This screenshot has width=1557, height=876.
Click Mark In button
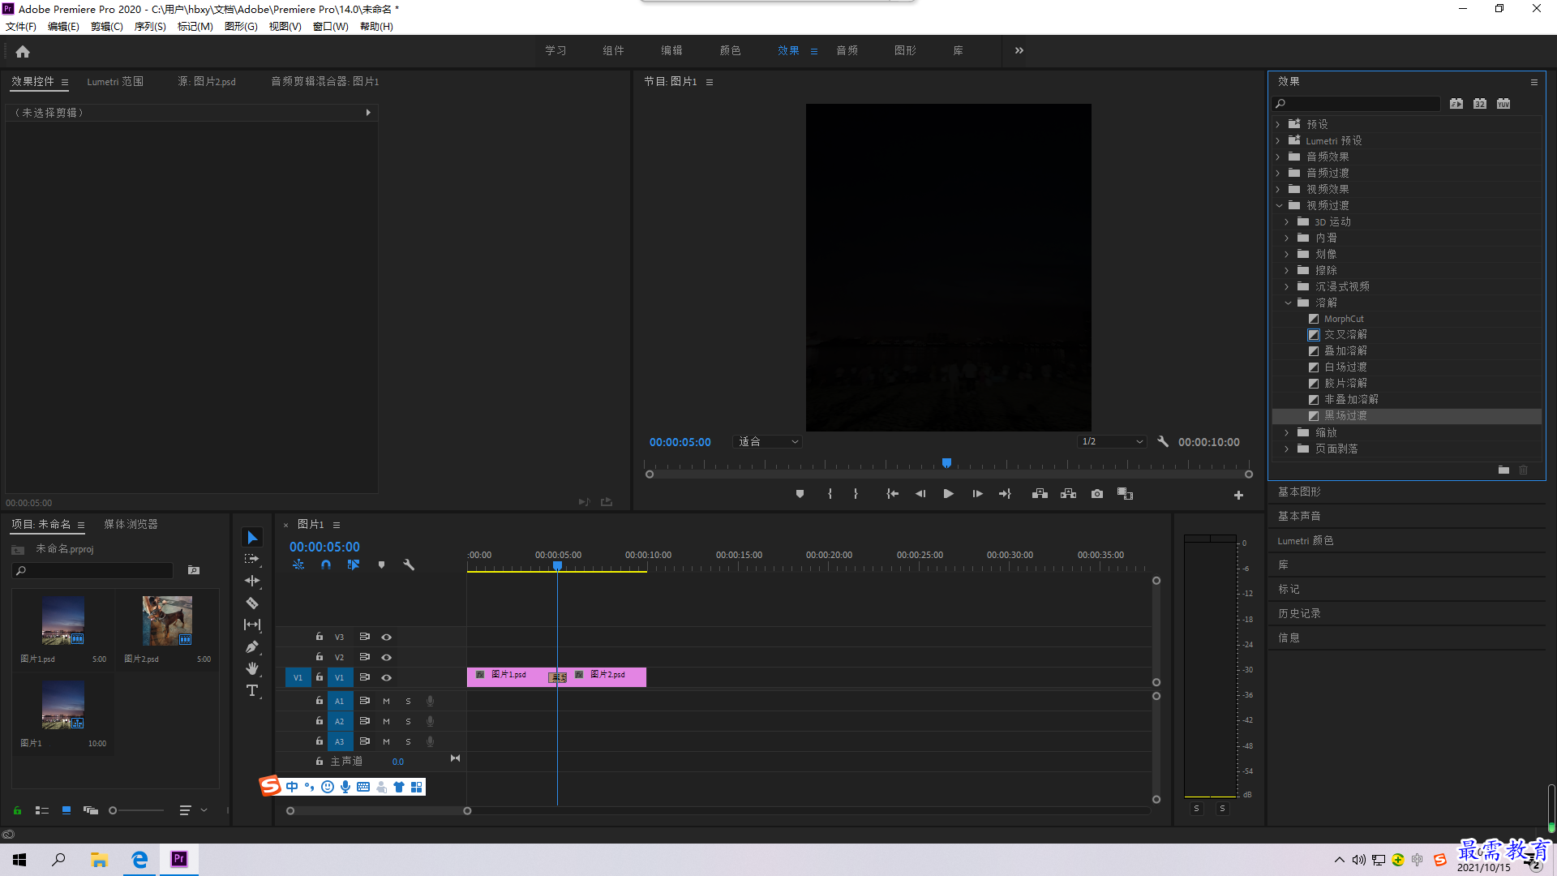(x=830, y=494)
